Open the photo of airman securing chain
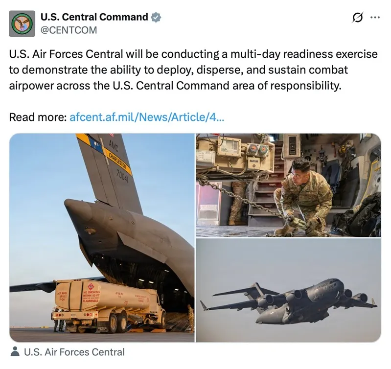 tap(288, 185)
